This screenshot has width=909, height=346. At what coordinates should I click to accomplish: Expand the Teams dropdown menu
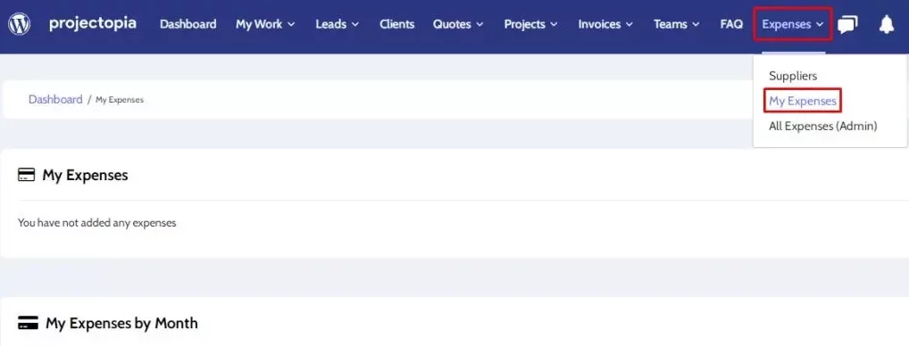676,24
